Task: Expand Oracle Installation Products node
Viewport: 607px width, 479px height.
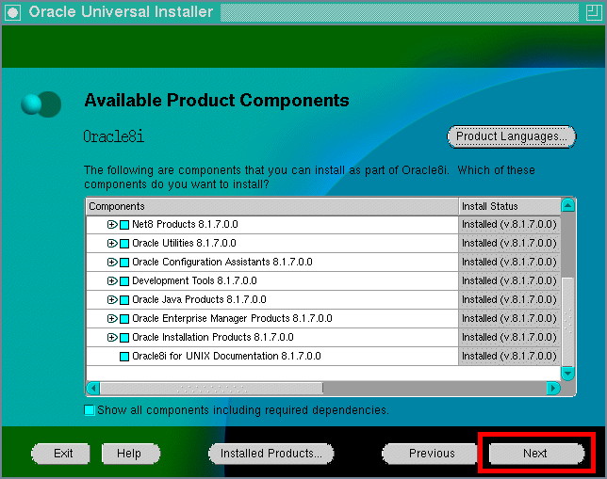Action: 112,338
